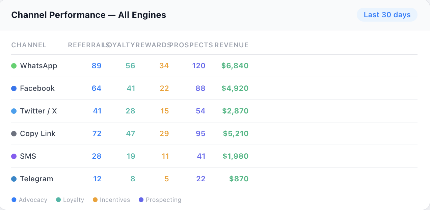Click the Telegram revenue value $870
Image resolution: width=430 pixels, height=210 pixels.
tap(239, 179)
